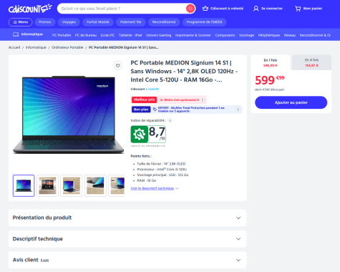This screenshot has height=272, width=340.
Task: Select the fifth partially visible thumbnail
Action: [117, 185]
